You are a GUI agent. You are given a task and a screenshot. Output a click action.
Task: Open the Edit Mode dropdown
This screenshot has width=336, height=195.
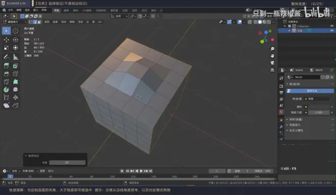(x=14, y=22)
